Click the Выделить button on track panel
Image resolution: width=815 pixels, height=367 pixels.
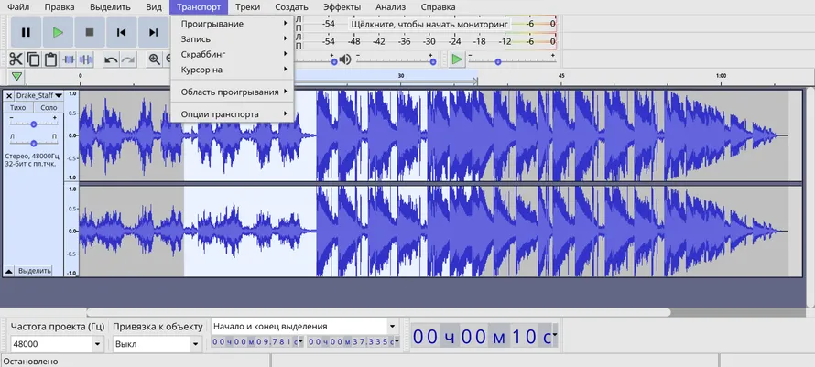click(35, 271)
